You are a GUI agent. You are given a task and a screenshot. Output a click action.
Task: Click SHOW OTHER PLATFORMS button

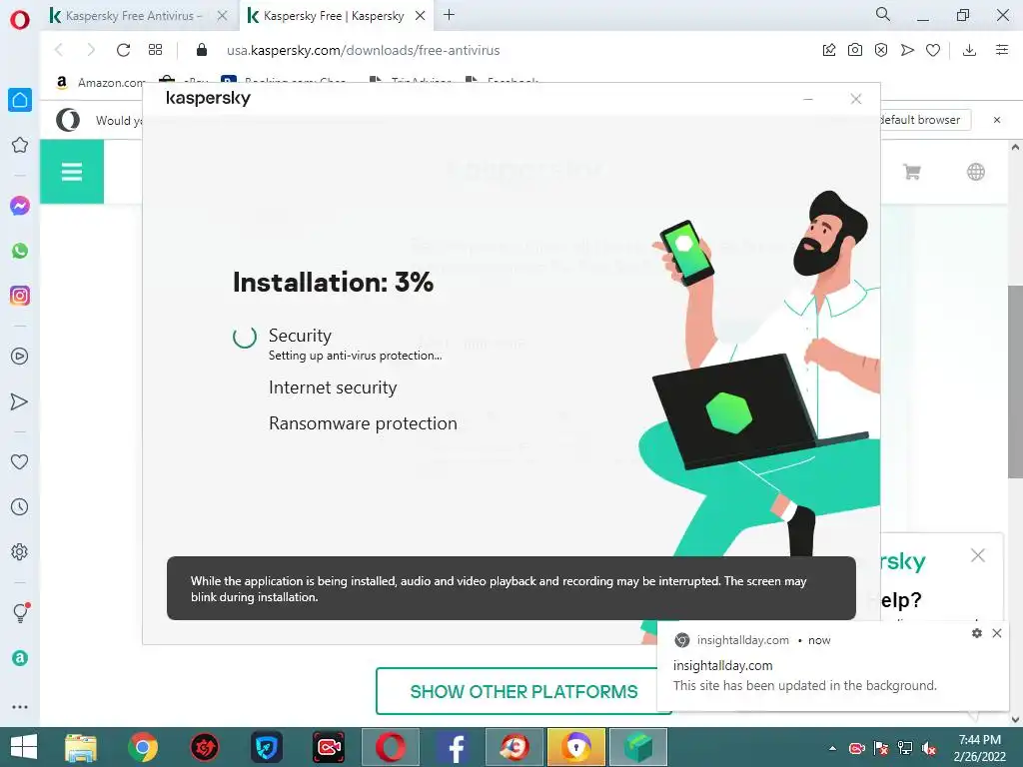523,691
